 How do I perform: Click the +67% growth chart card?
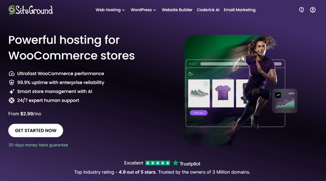pos(285,101)
